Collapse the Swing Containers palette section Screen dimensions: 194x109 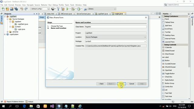[163, 16]
